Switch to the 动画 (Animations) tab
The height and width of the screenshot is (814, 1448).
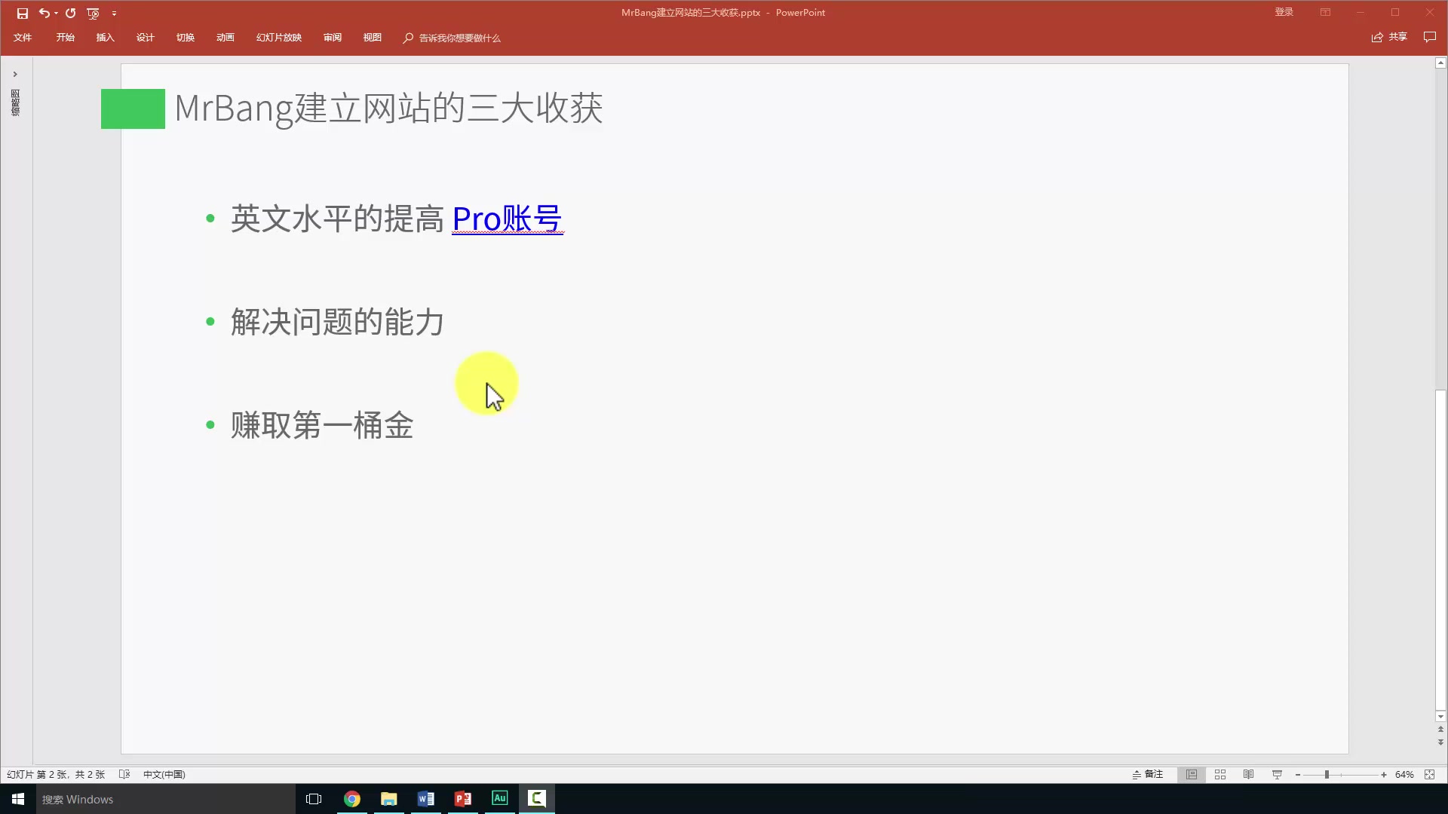click(x=225, y=37)
